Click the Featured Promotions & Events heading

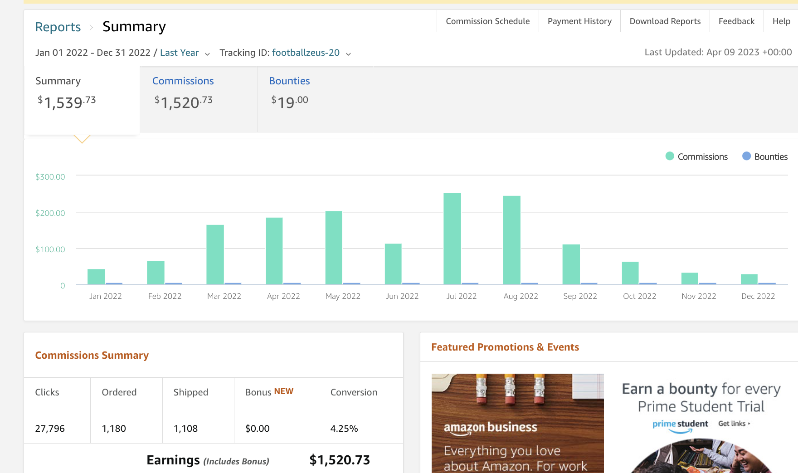coord(505,347)
